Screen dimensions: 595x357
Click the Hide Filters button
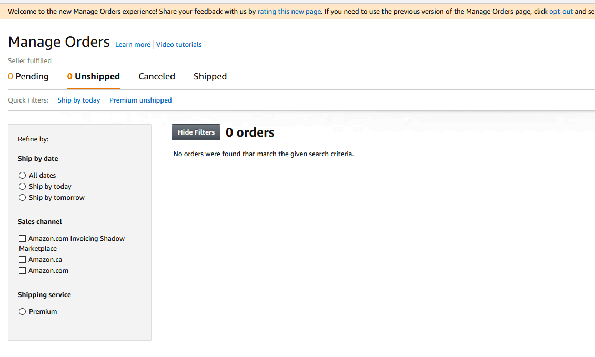pyautogui.click(x=196, y=132)
